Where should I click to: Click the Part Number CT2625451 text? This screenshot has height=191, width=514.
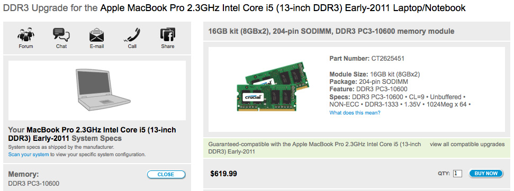click(x=367, y=59)
